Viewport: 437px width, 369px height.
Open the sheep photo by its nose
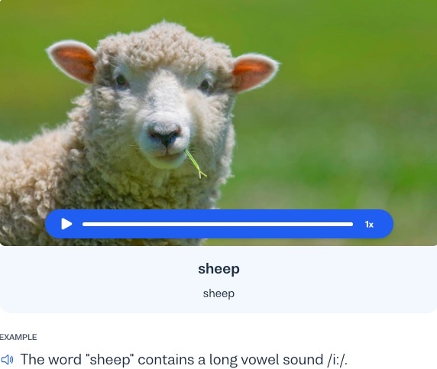[x=165, y=134]
